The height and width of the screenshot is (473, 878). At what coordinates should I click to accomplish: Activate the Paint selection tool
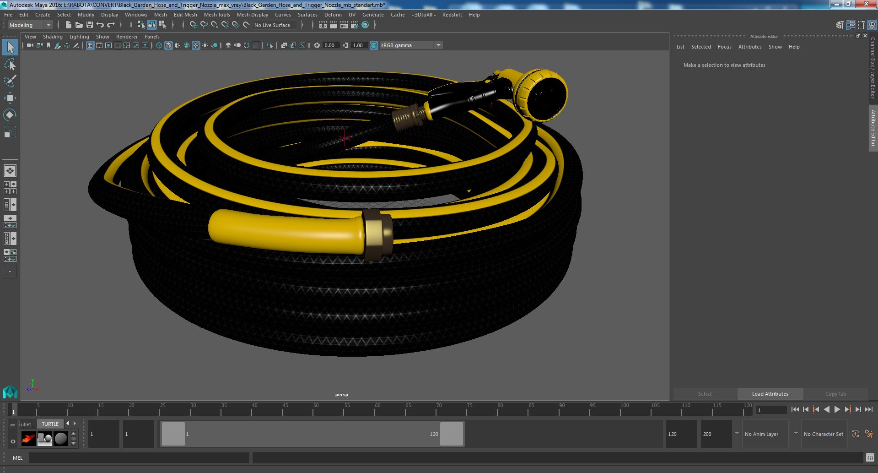pyautogui.click(x=10, y=81)
